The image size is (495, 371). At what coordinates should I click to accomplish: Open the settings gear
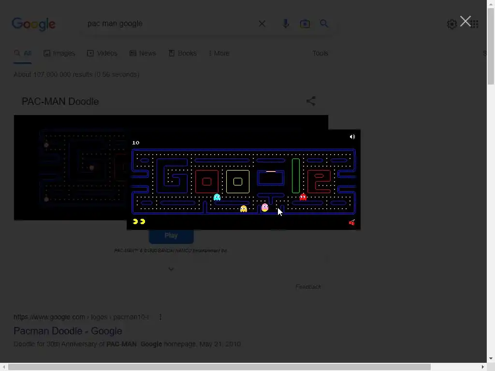point(452,24)
